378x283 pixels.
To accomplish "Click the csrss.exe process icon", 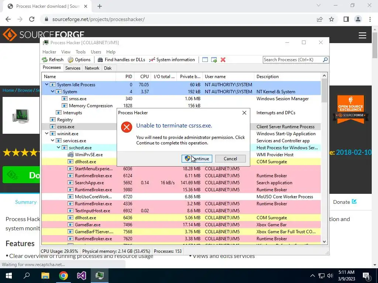I will pos(53,127).
